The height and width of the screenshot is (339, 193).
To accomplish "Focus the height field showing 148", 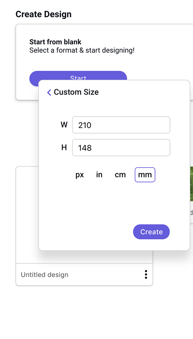I will click(121, 148).
